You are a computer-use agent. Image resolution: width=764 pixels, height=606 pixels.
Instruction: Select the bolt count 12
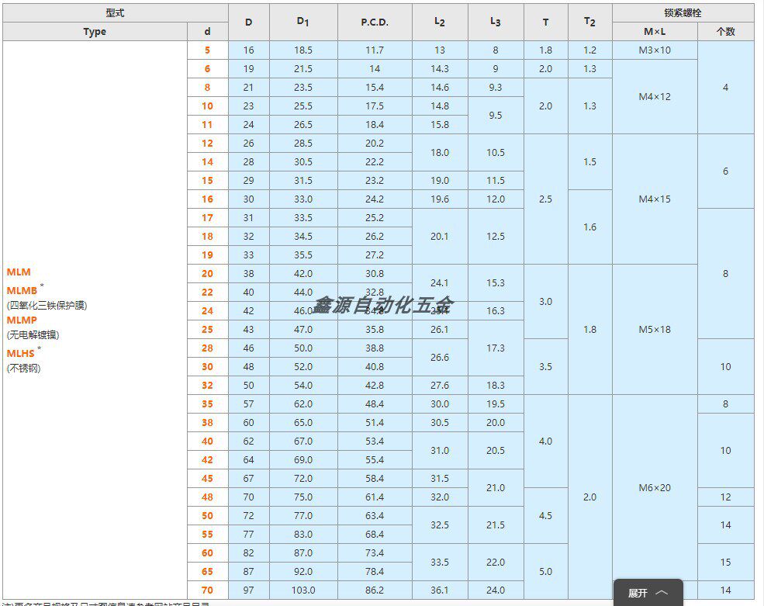coord(725,497)
